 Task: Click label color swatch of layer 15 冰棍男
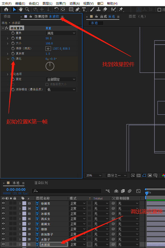click(x=24, y=214)
